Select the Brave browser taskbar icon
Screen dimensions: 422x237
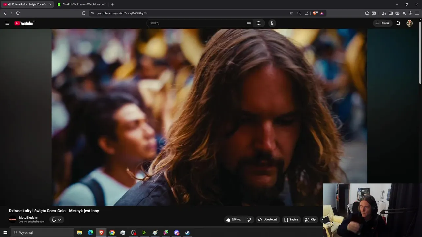pyautogui.click(x=101, y=233)
